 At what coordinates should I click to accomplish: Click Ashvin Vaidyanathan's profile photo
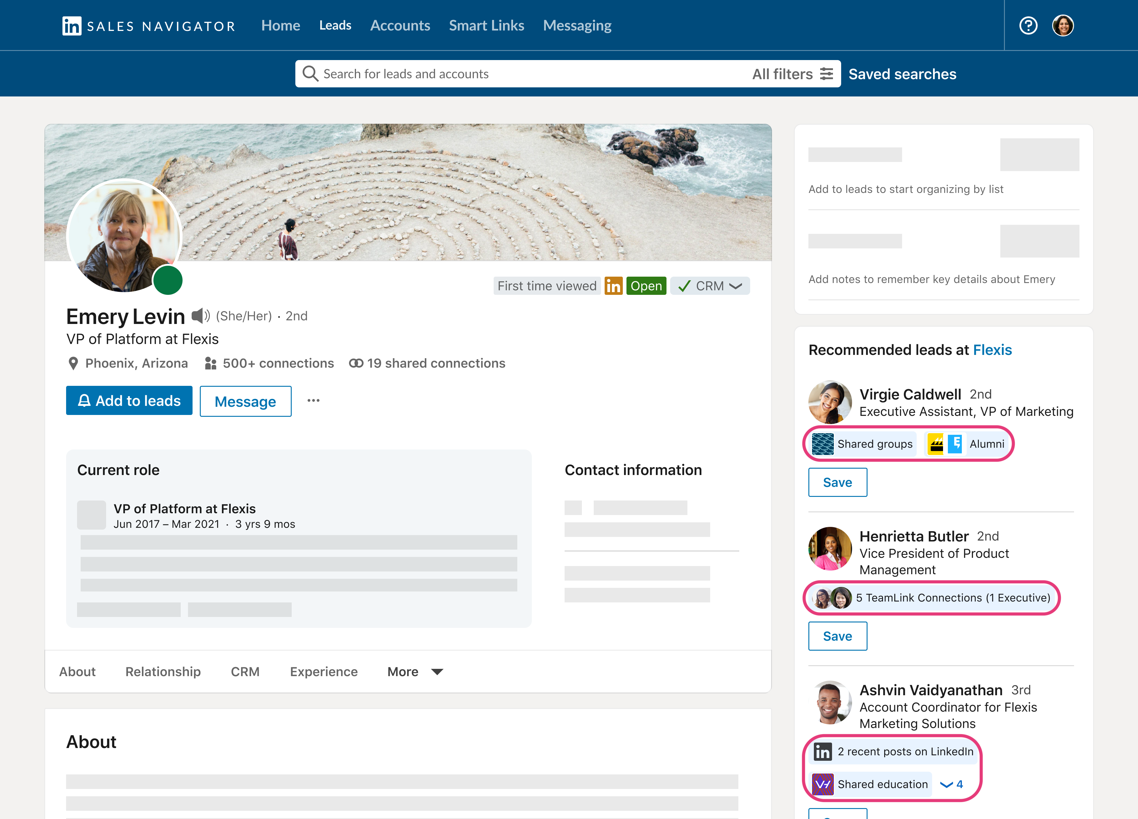tap(830, 702)
